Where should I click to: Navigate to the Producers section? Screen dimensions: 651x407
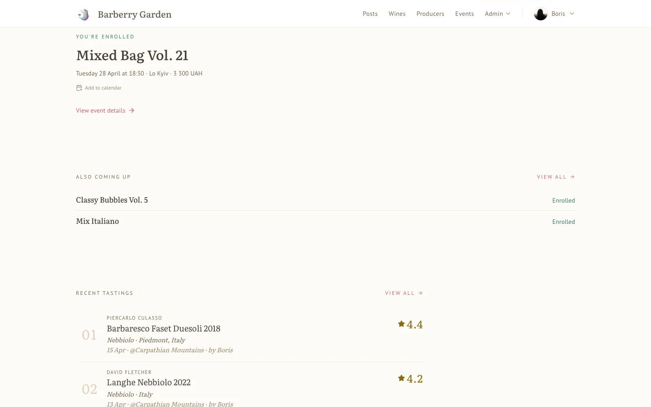430,14
